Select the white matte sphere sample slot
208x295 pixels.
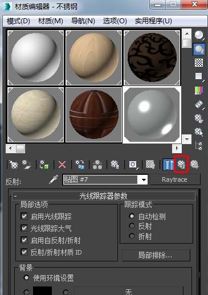tap(35, 58)
